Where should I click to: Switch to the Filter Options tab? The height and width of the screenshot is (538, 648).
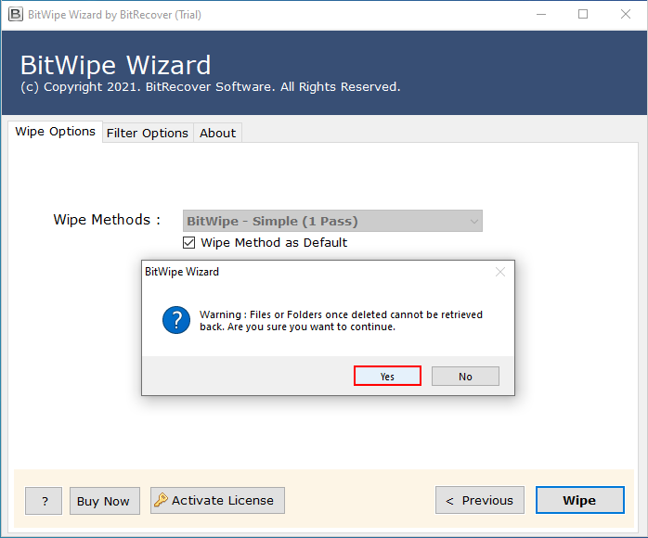tap(147, 133)
